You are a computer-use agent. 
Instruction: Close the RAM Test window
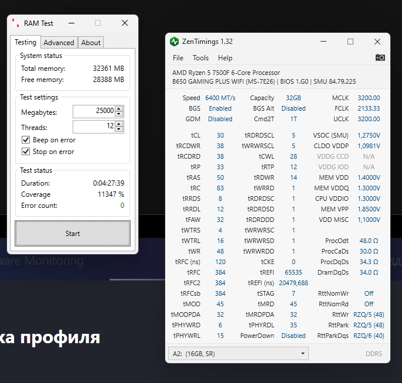pyautogui.click(x=125, y=23)
